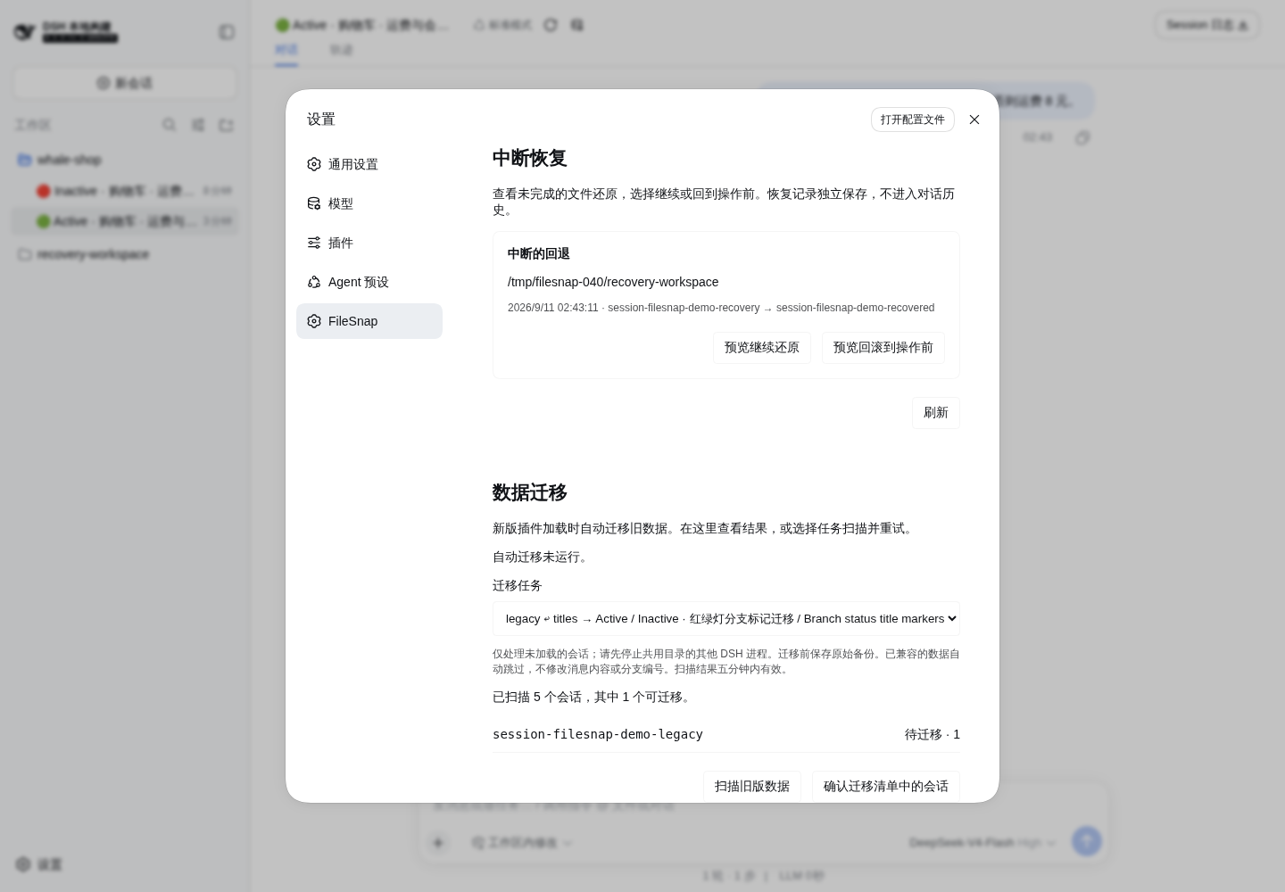Viewport: 1285px width, 892px height.
Task: Click the refresh icon in the background header
Action: [551, 25]
